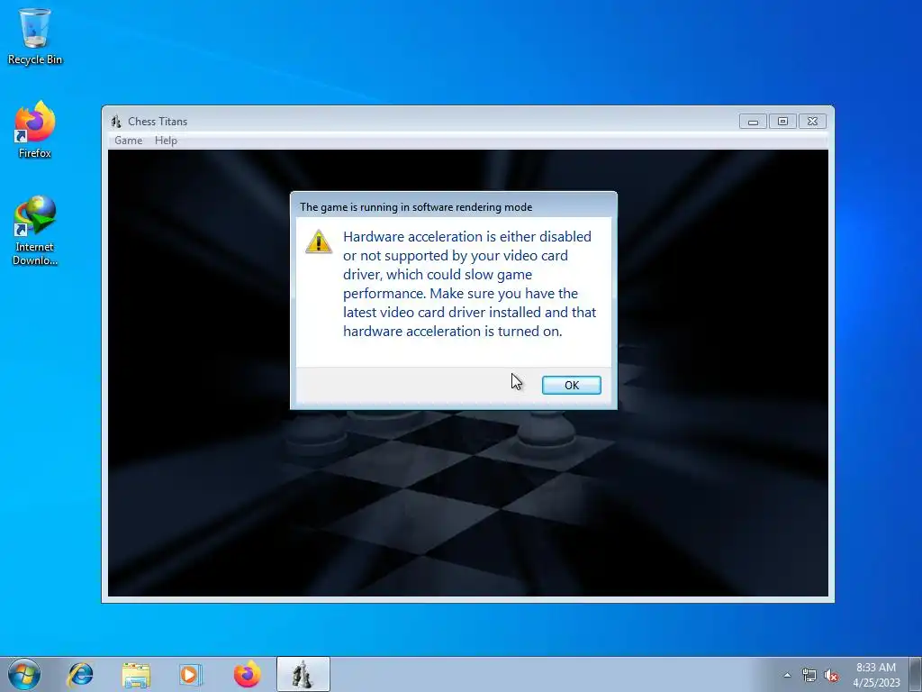The height and width of the screenshot is (692, 922).
Task: Open Windows Media Player from the taskbar
Action: point(191,674)
